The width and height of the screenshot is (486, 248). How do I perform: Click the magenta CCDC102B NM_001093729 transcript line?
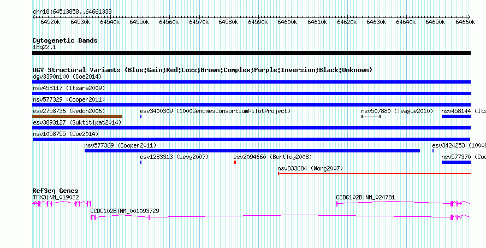[x=281, y=217]
